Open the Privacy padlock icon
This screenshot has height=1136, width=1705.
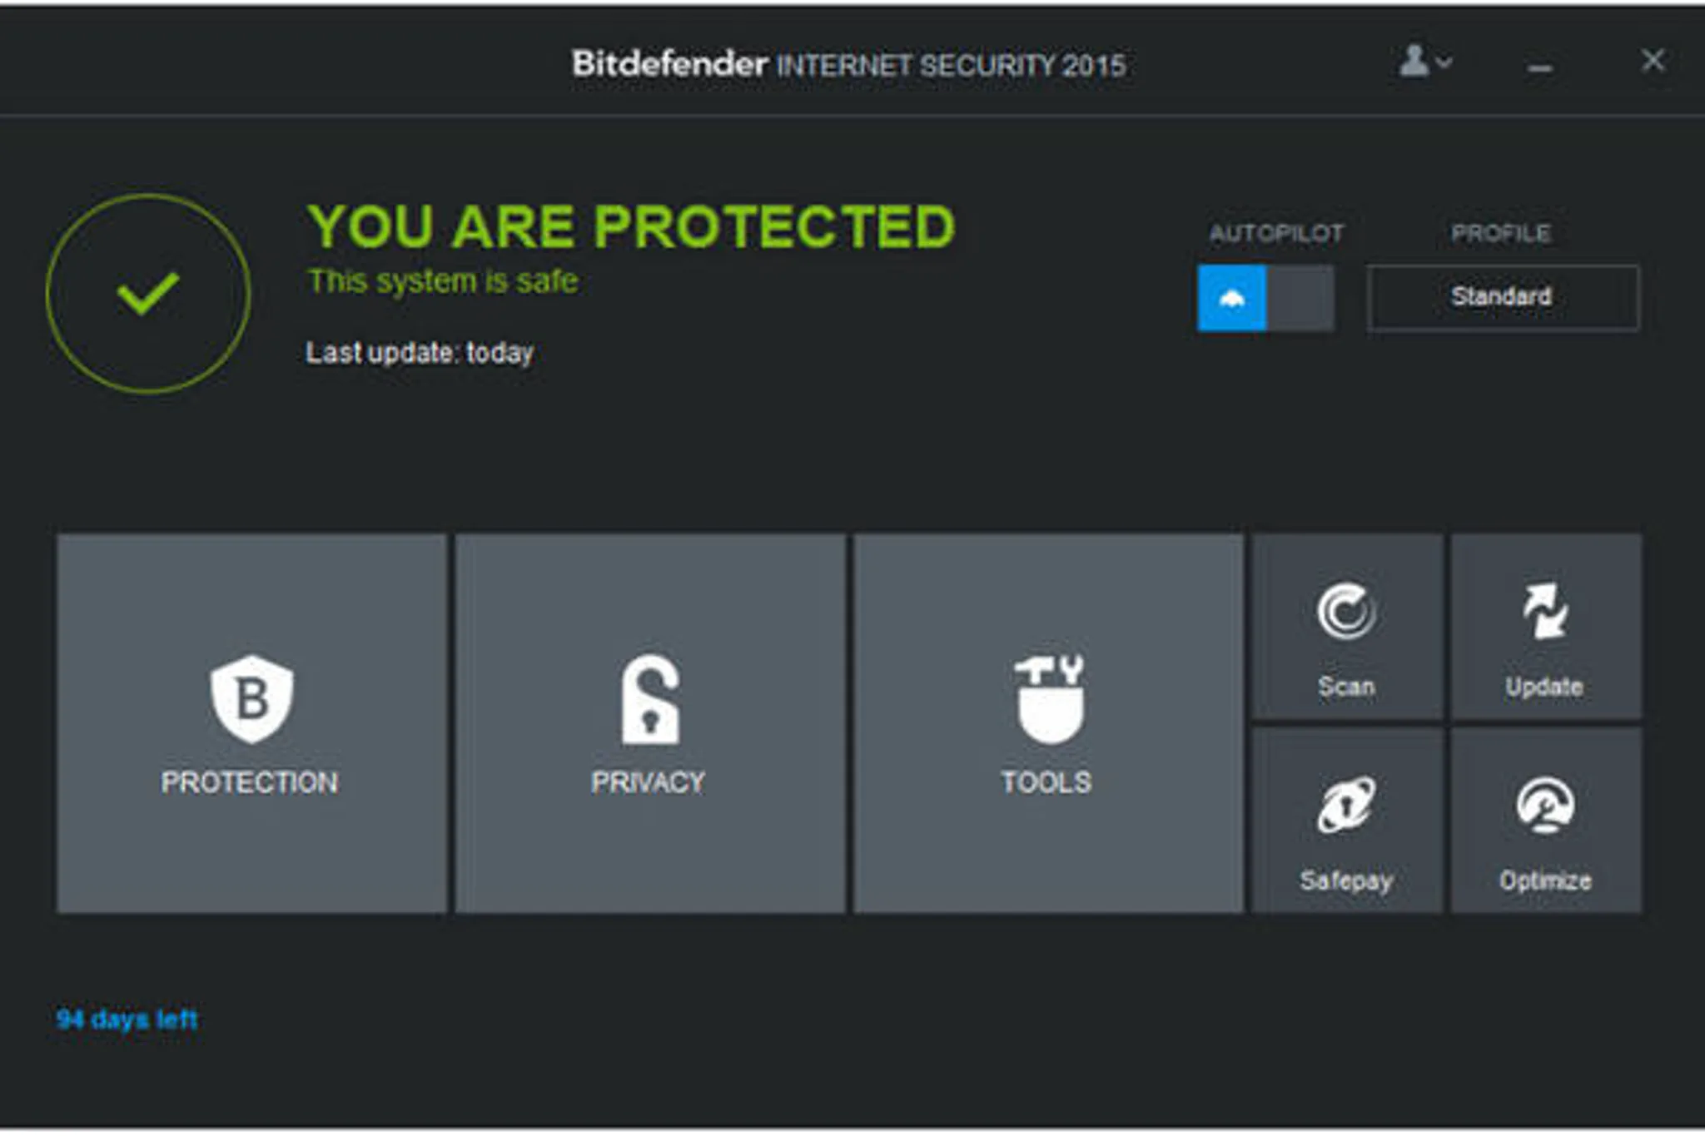[x=650, y=700]
